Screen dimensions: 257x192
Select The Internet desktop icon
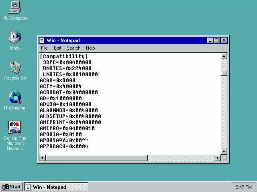click(15, 100)
